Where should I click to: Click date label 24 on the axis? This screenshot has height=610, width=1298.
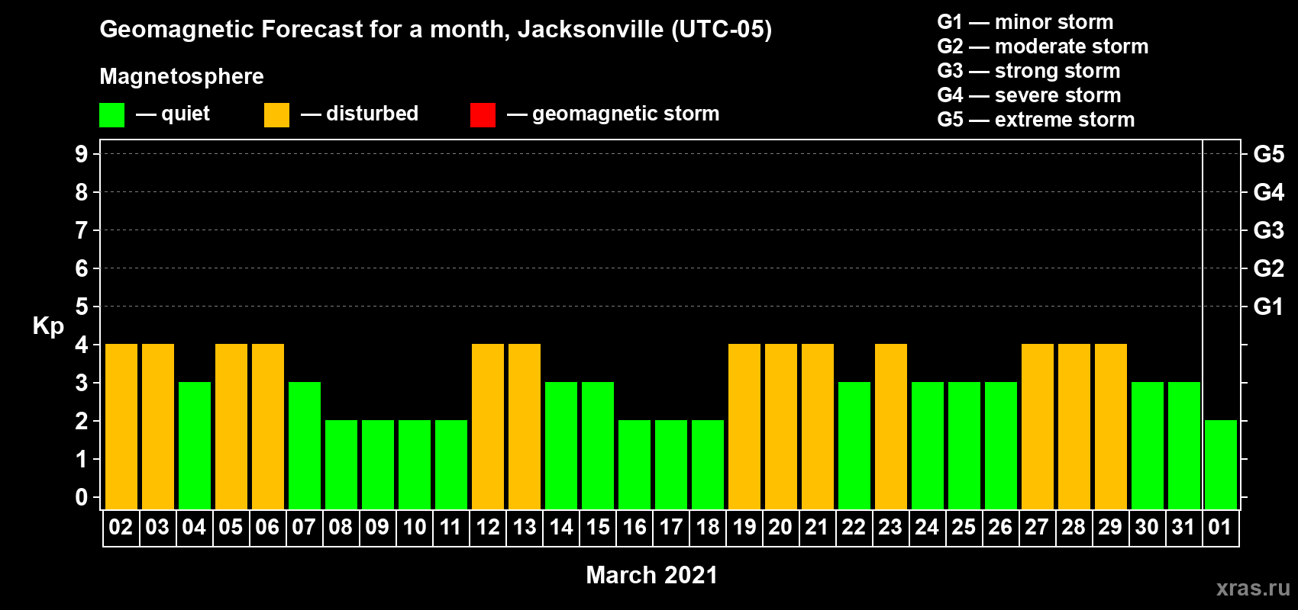(x=927, y=528)
